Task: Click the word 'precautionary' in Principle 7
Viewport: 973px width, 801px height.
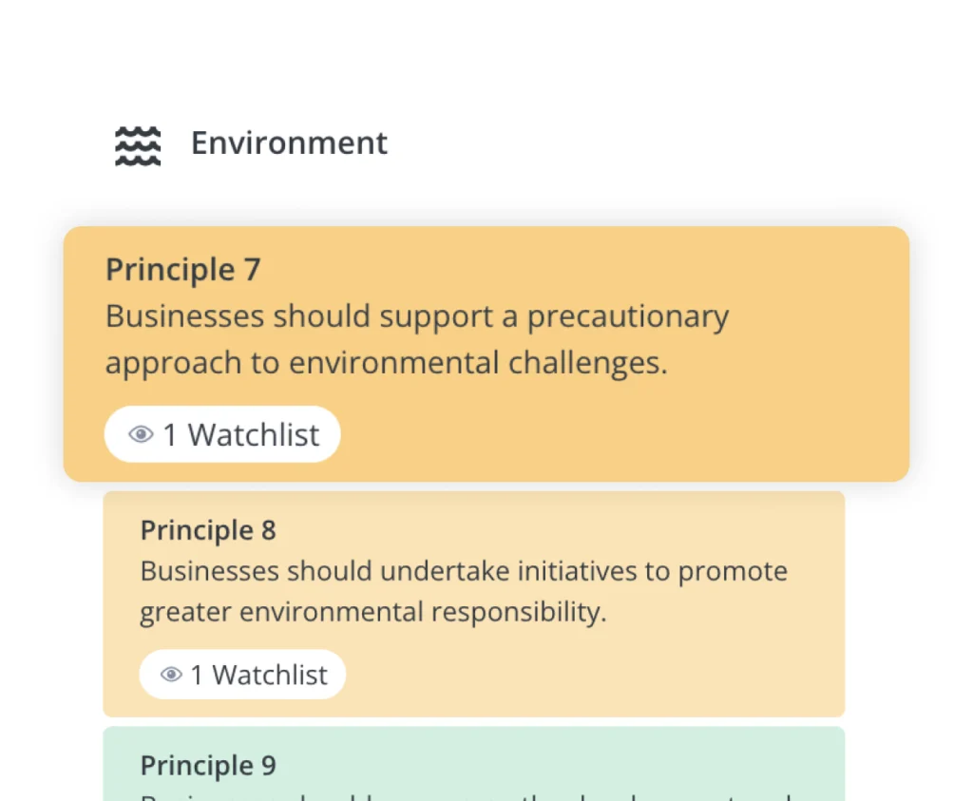Action: pos(628,316)
